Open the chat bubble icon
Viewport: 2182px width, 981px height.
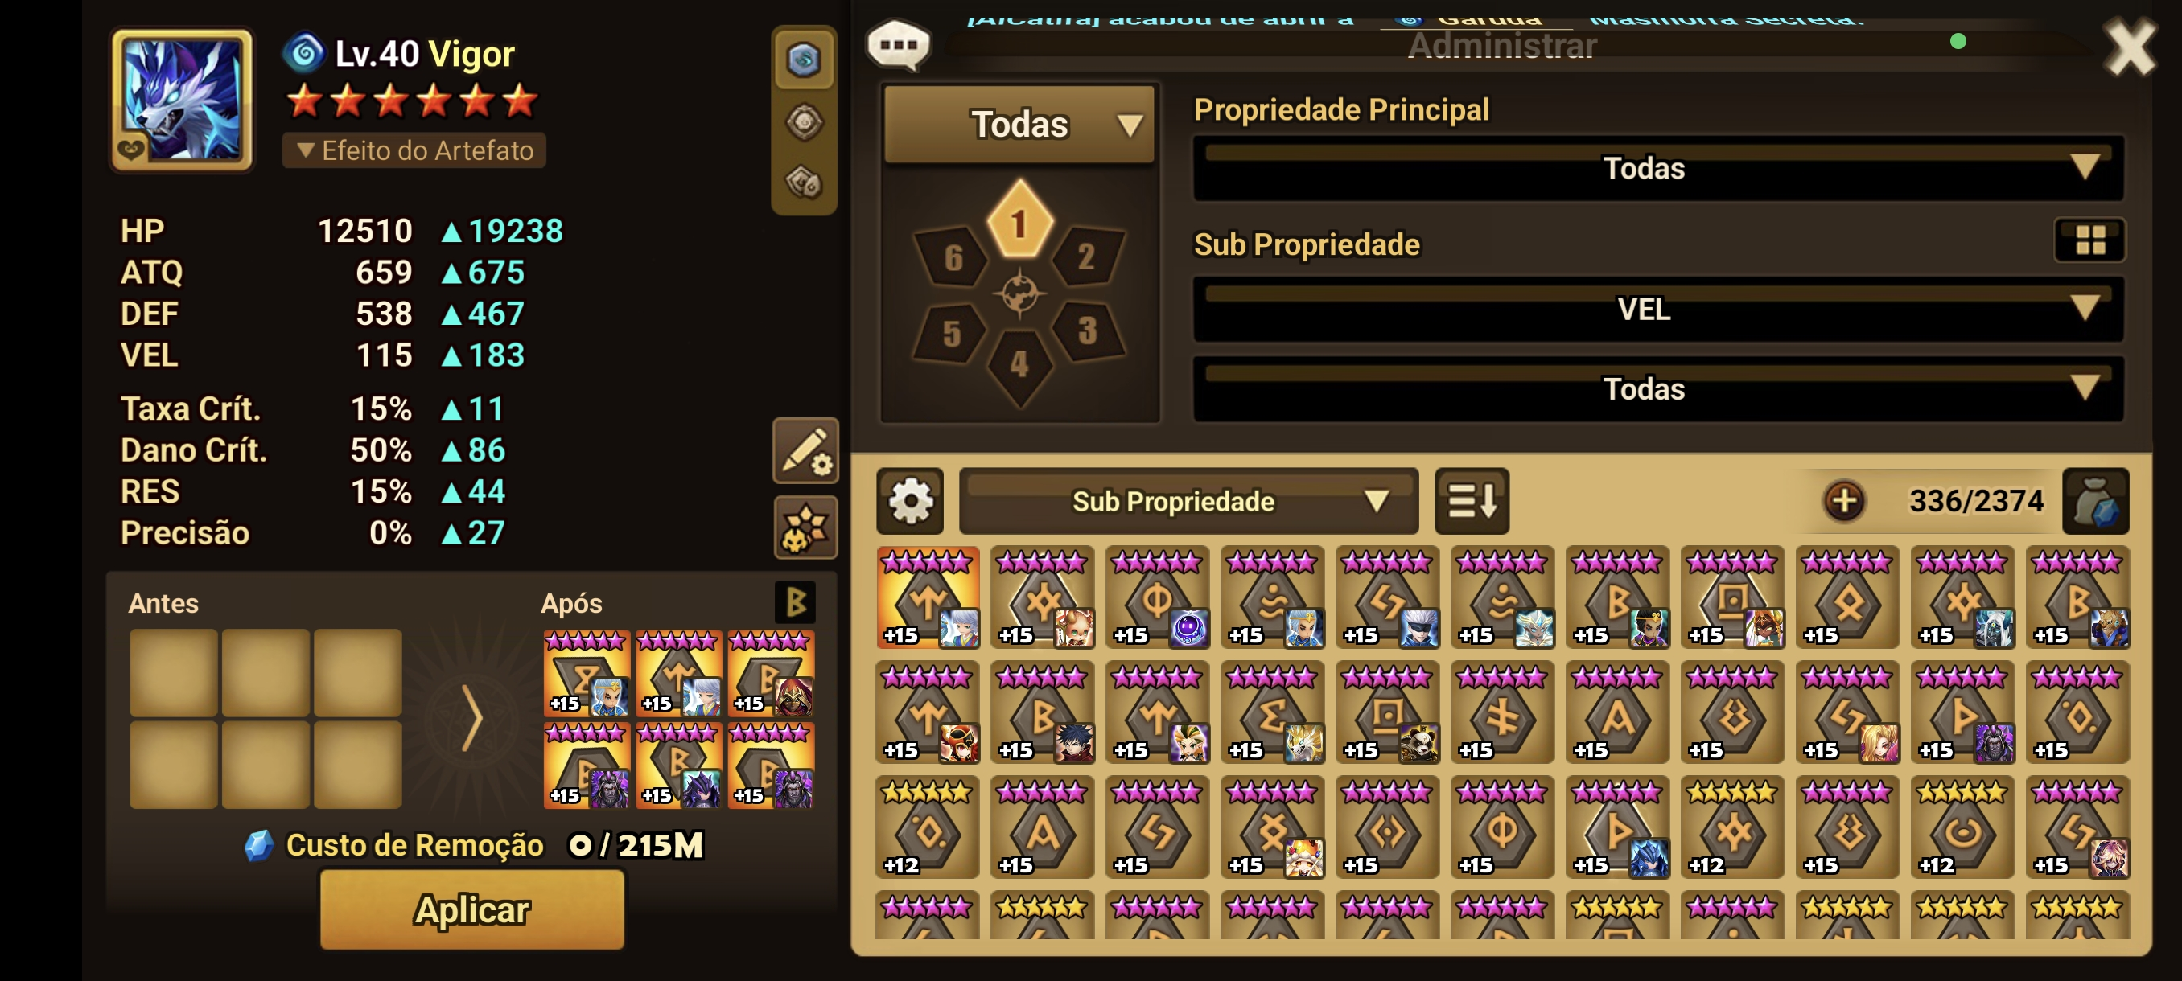(898, 45)
